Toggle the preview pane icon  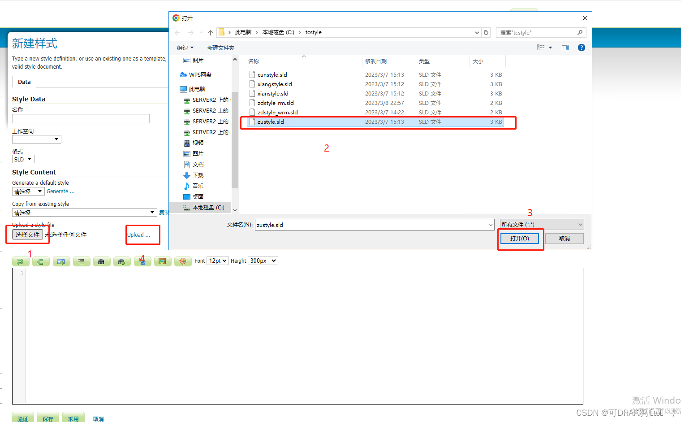pyautogui.click(x=565, y=48)
